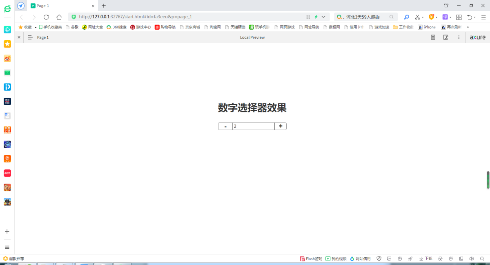Screen dimensions: 490x265
Task: Open the Axure notes panel icon
Action: pyautogui.click(x=433, y=37)
